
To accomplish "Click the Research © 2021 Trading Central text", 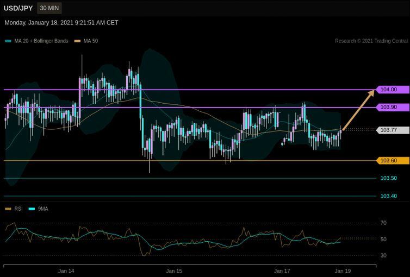I will pyautogui.click(x=371, y=41).
